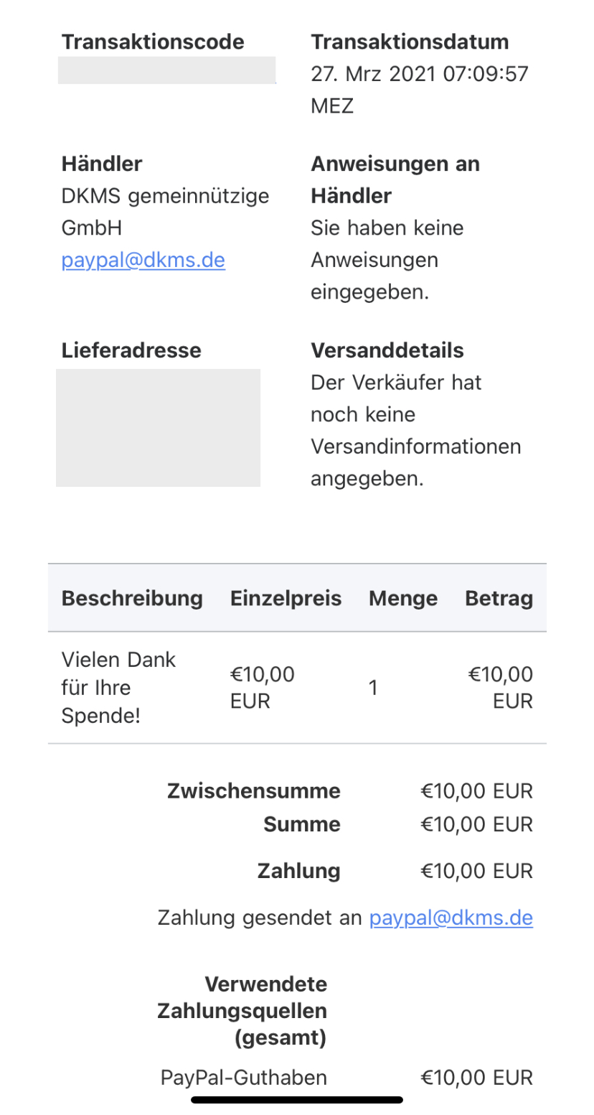
Task: Tap the Betrag column header
Action: point(499,598)
